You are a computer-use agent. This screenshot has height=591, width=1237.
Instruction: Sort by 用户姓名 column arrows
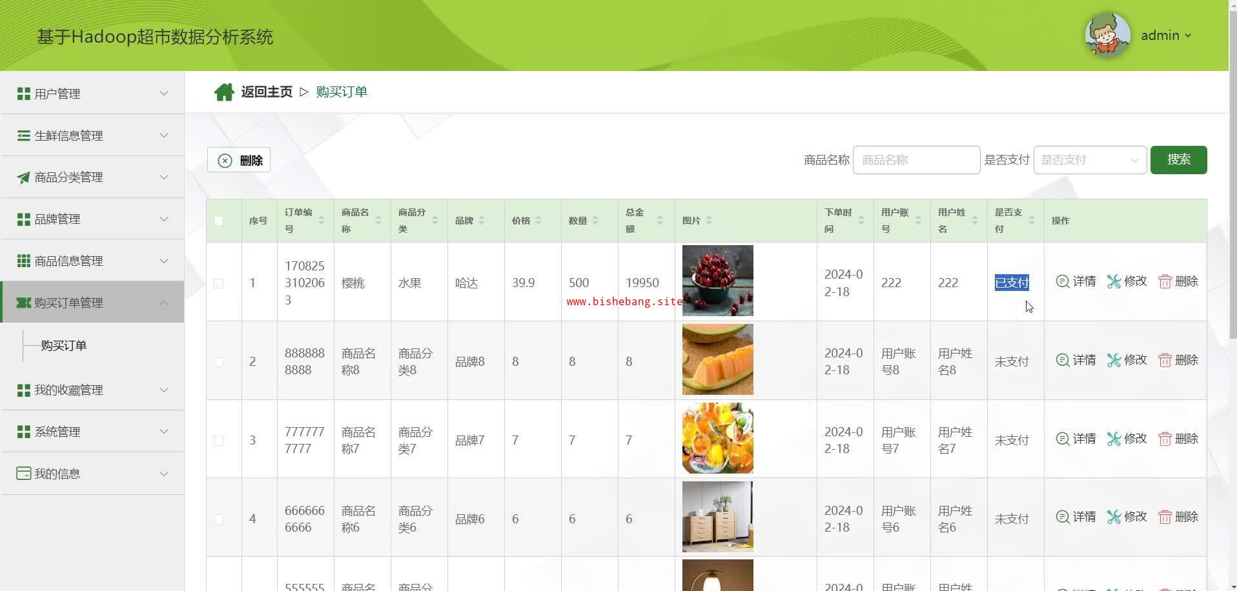(x=975, y=221)
